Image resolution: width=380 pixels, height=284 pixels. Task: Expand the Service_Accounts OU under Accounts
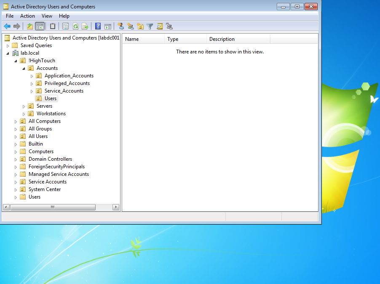pos(32,91)
